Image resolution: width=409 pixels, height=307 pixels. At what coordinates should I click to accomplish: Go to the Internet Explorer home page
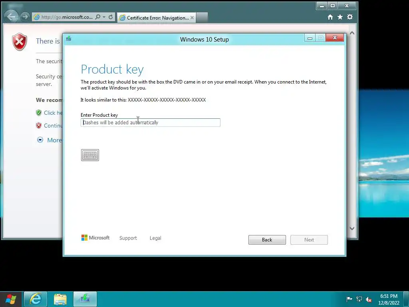coord(330,17)
